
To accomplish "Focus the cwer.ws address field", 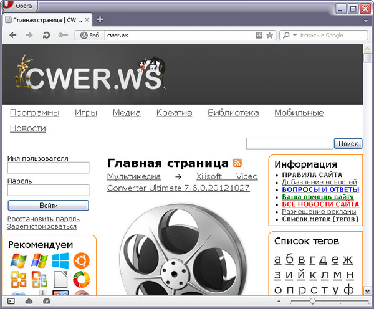I will pos(180,36).
